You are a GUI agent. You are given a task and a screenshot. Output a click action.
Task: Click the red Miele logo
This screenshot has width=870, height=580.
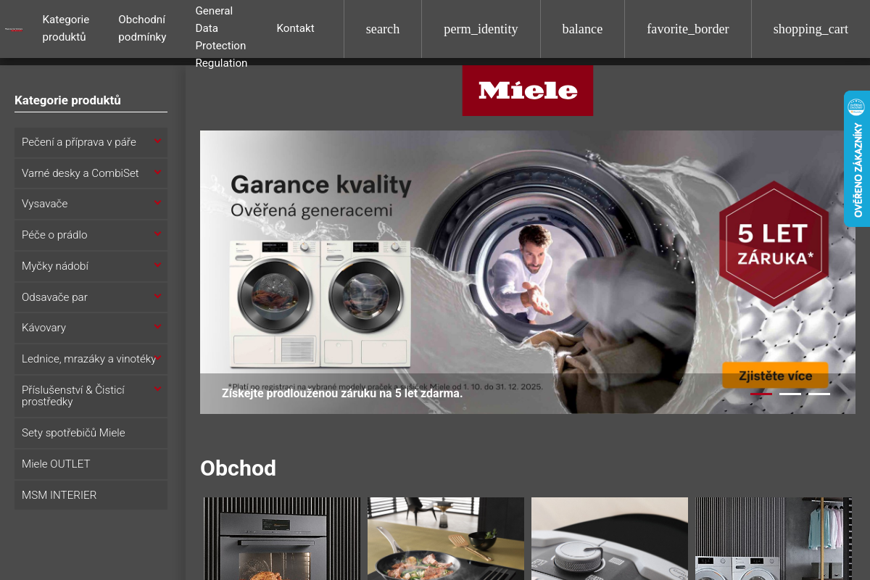coord(528,91)
